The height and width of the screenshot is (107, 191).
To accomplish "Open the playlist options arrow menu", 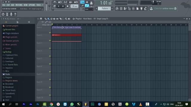I will [38, 19].
